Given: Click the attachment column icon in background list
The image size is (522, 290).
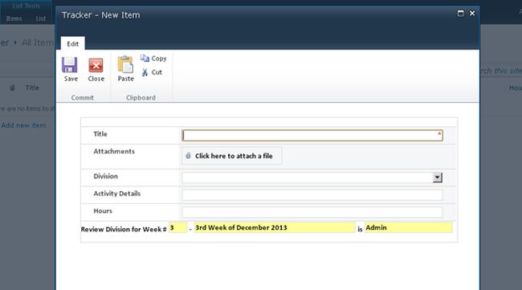Looking at the screenshot, I should click(12, 88).
